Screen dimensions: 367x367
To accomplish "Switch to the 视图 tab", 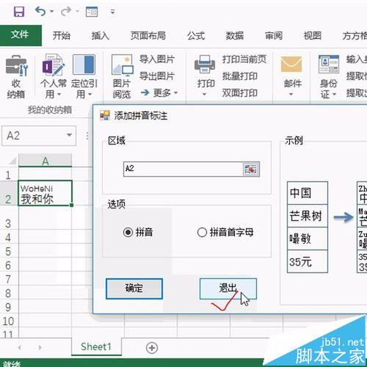I will click(313, 36).
